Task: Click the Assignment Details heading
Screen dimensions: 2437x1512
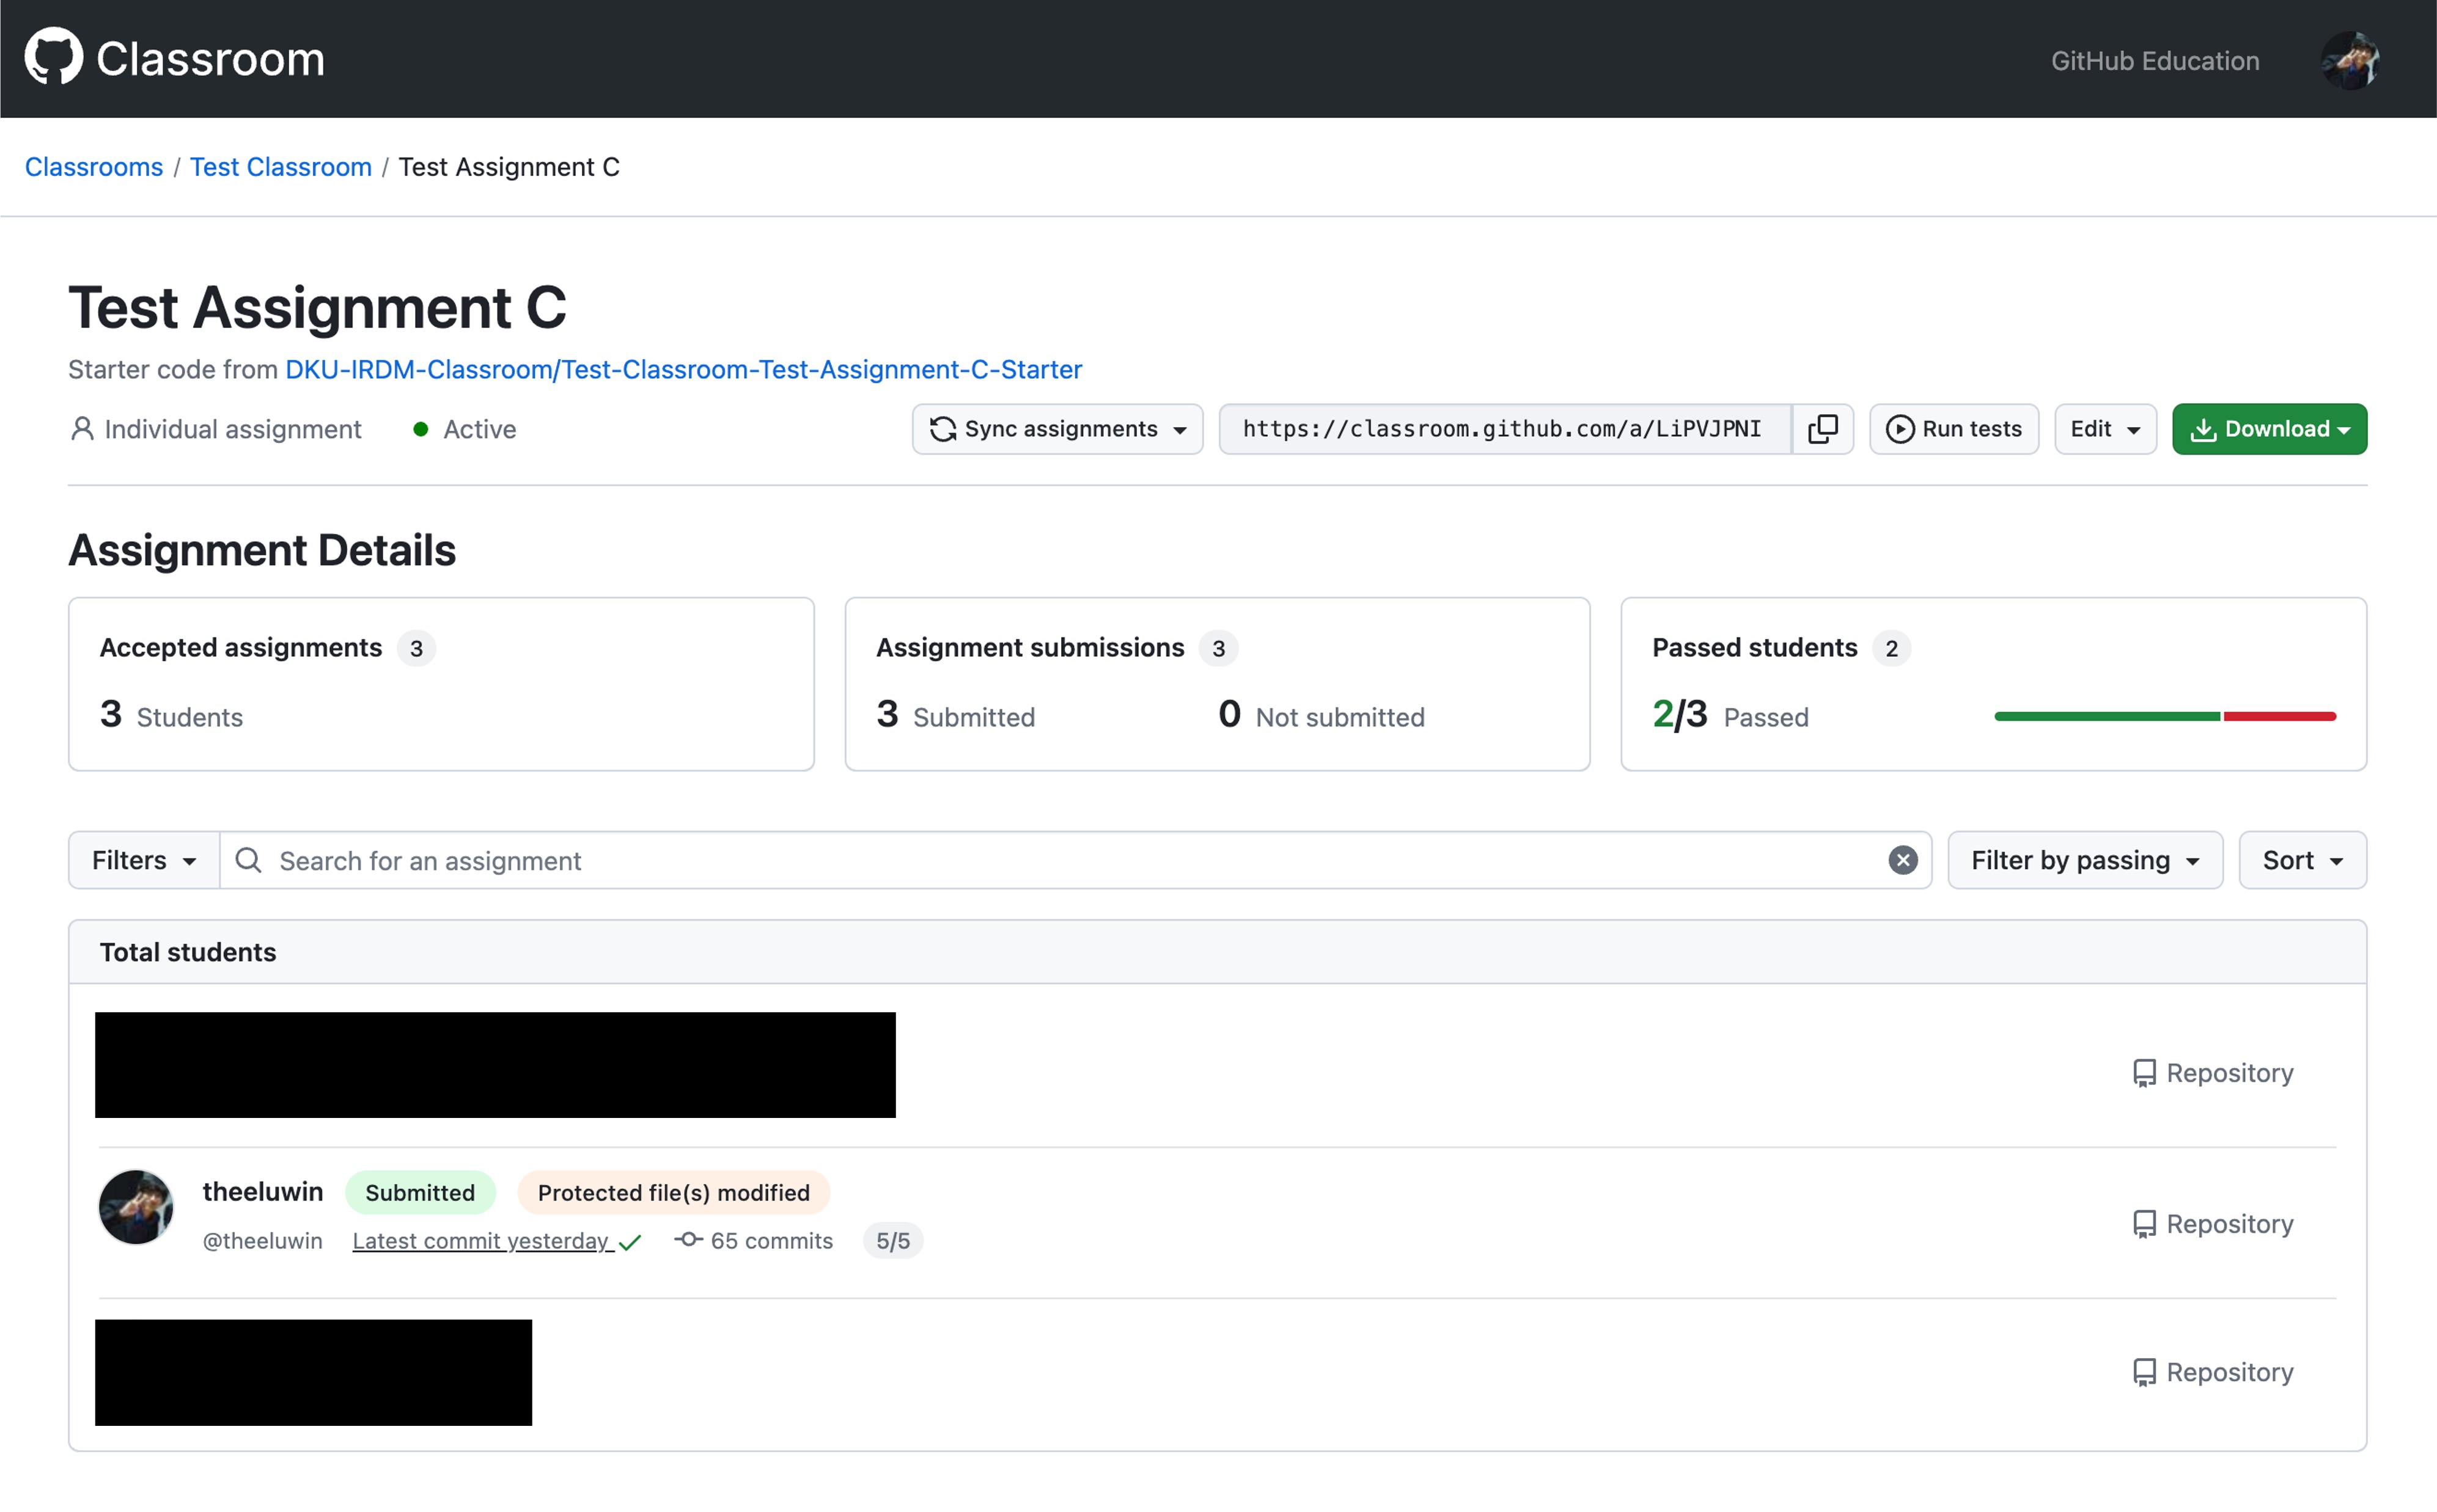Action: tap(262, 550)
